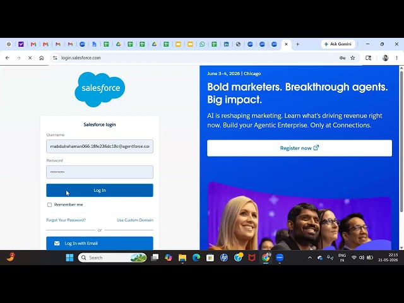This screenshot has width=404, height=303.
Task: Launch Copilot from the taskbar
Action: coord(169,258)
